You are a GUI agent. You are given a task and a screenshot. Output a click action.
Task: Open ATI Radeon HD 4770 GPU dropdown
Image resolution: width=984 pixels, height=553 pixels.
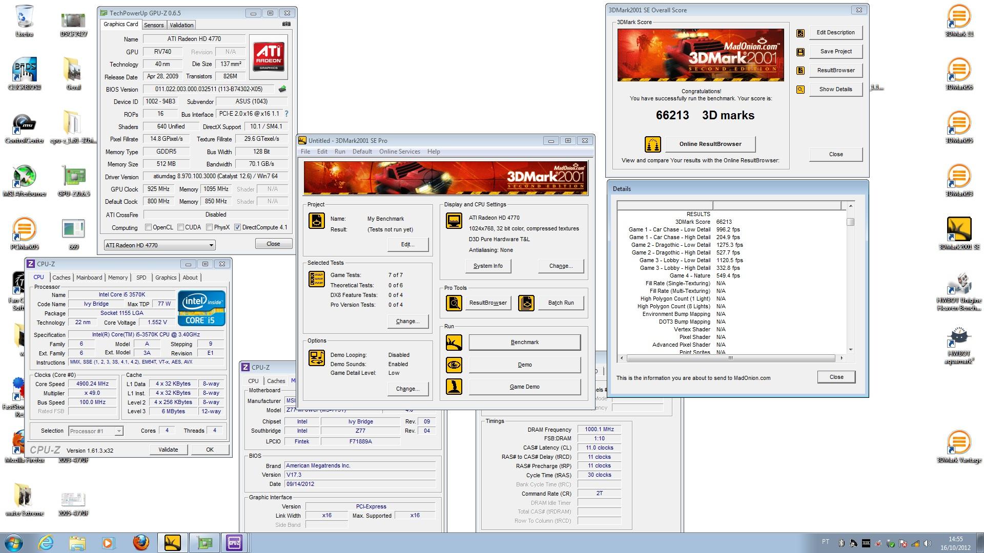click(159, 245)
